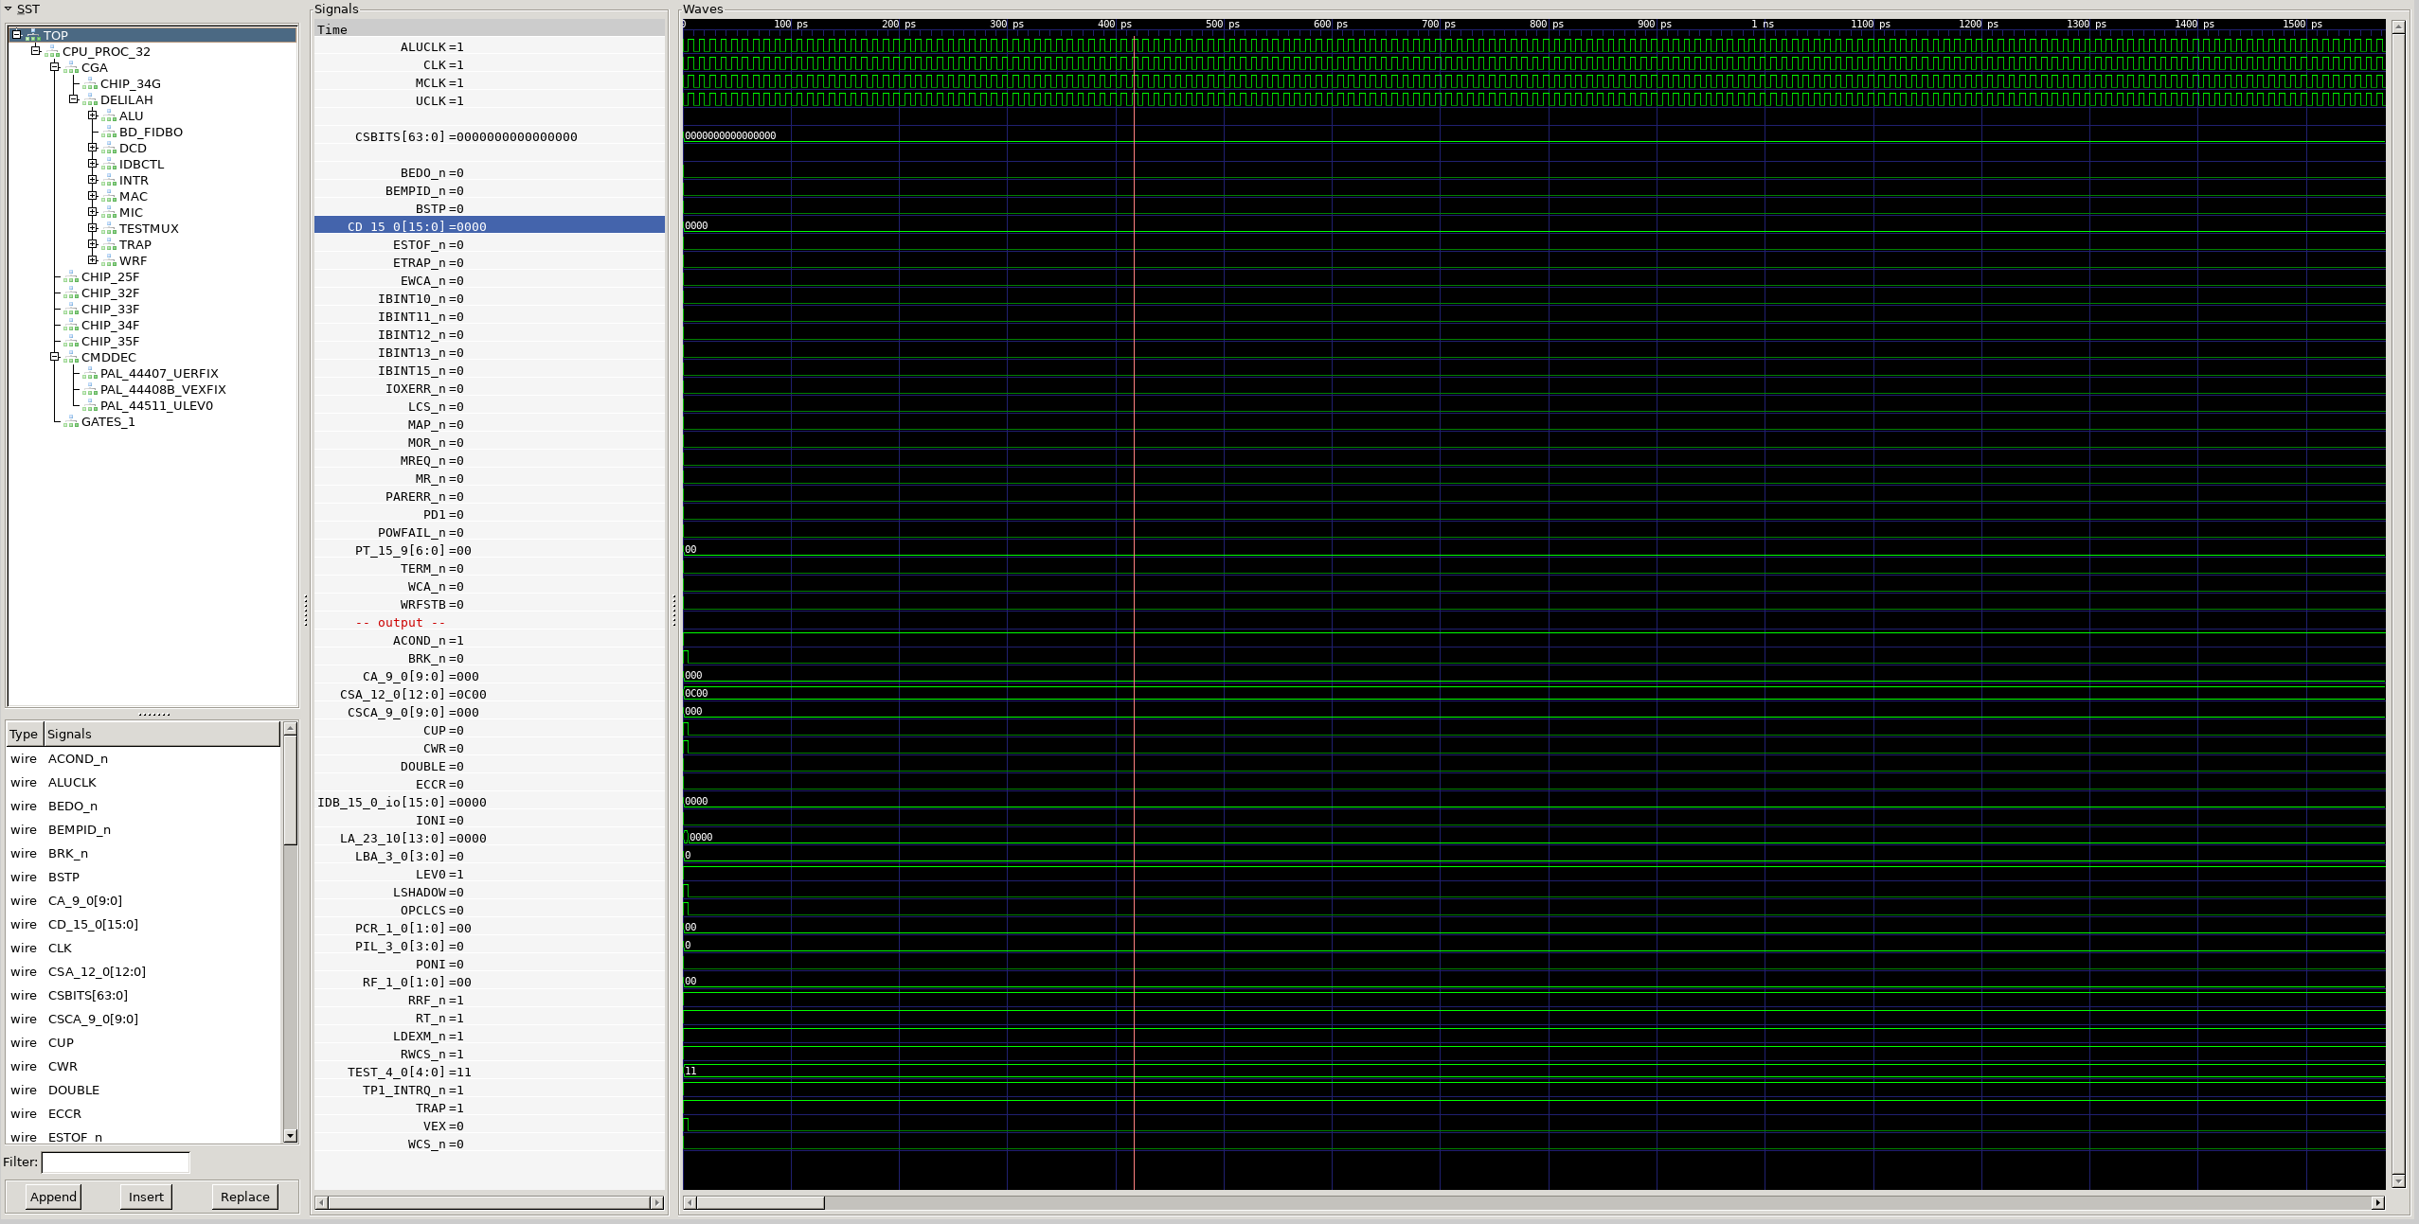
Task: Select PAL_44407_UERFIX module icon
Action: click(90, 374)
